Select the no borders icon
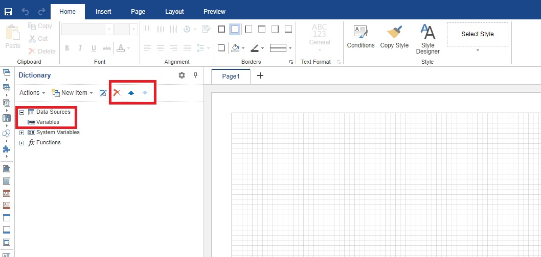This screenshot has height=257, width=541. point(235,29)
